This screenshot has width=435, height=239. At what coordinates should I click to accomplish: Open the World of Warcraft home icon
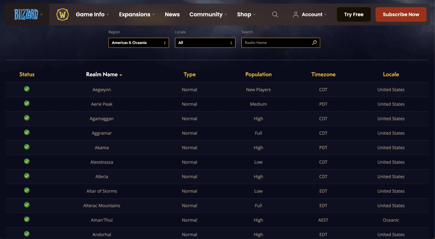(x=62, y=14)
